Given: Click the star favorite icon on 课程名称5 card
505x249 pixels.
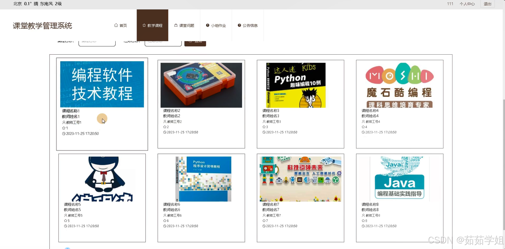Looking at the screenshot, I should (66, 221).
